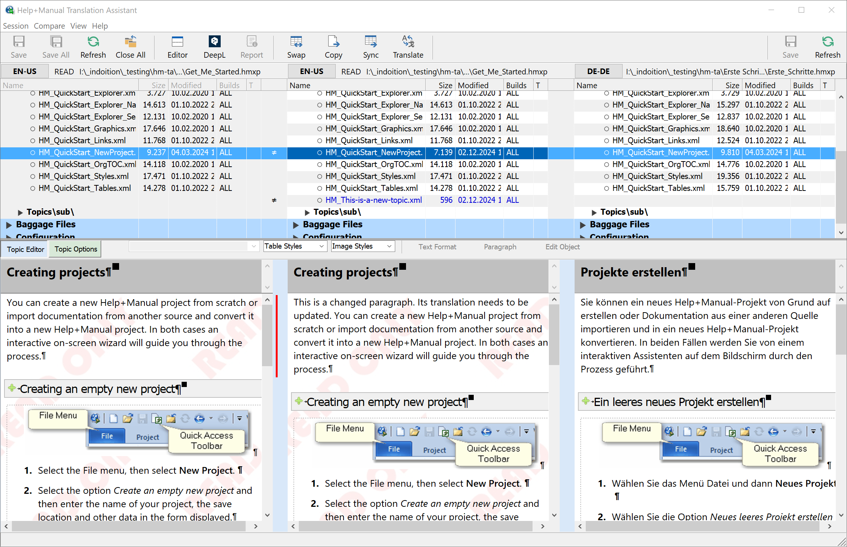
Task: Select HM_QuickStart_Styles.xml in DE-DE pane
Action: [x=658, y=176]
